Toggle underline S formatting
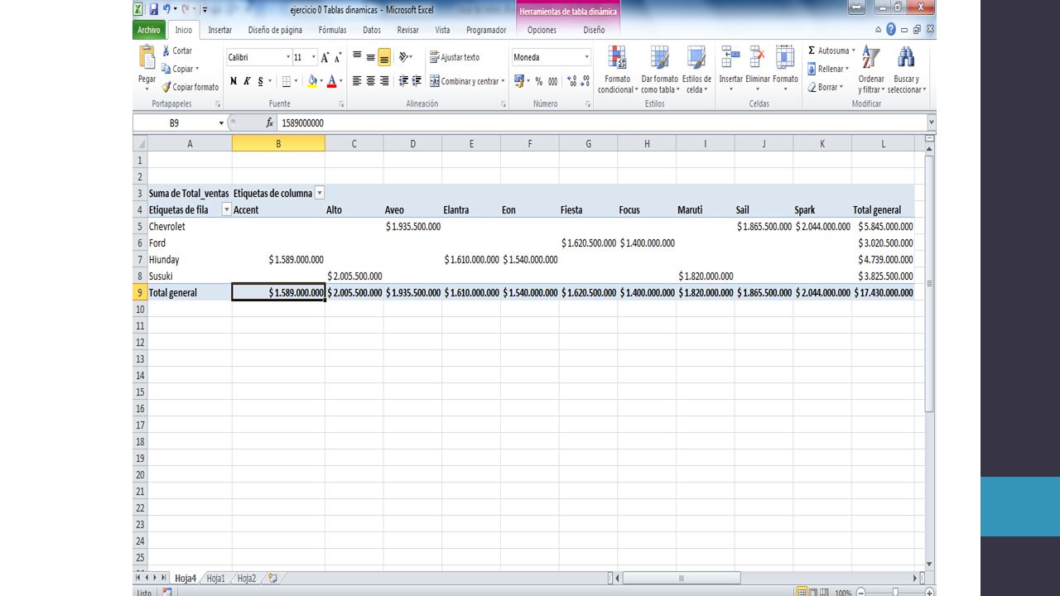 [260, 81]
